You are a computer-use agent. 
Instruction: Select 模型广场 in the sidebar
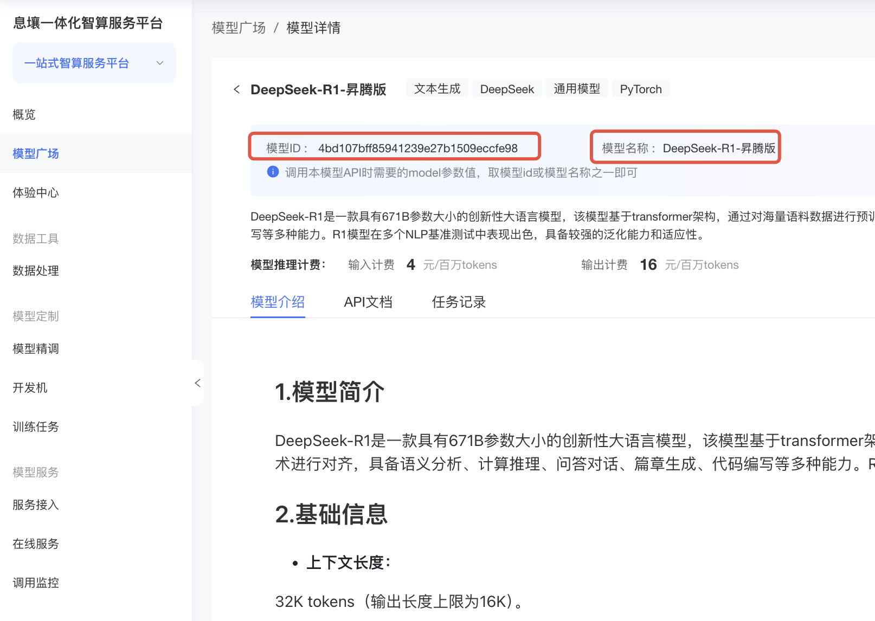coord(96,153)
